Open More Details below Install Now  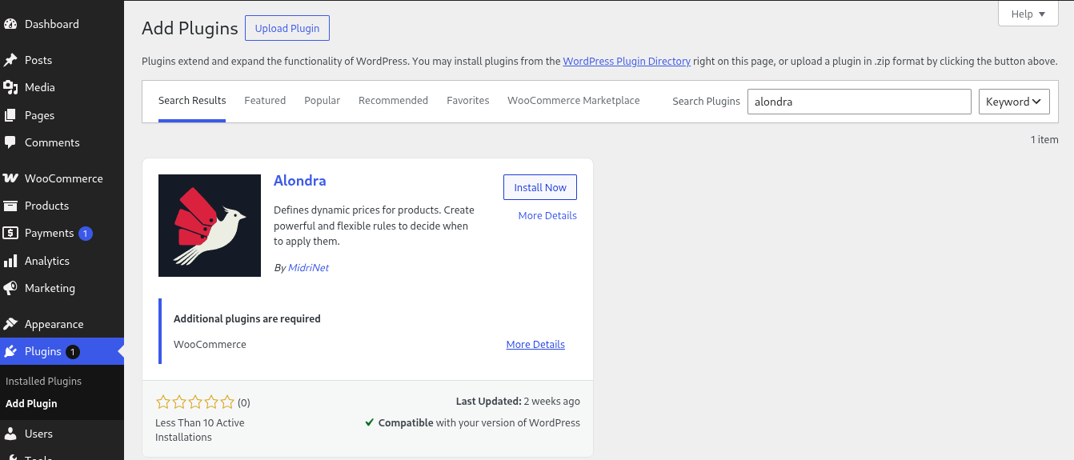point(547,216)
